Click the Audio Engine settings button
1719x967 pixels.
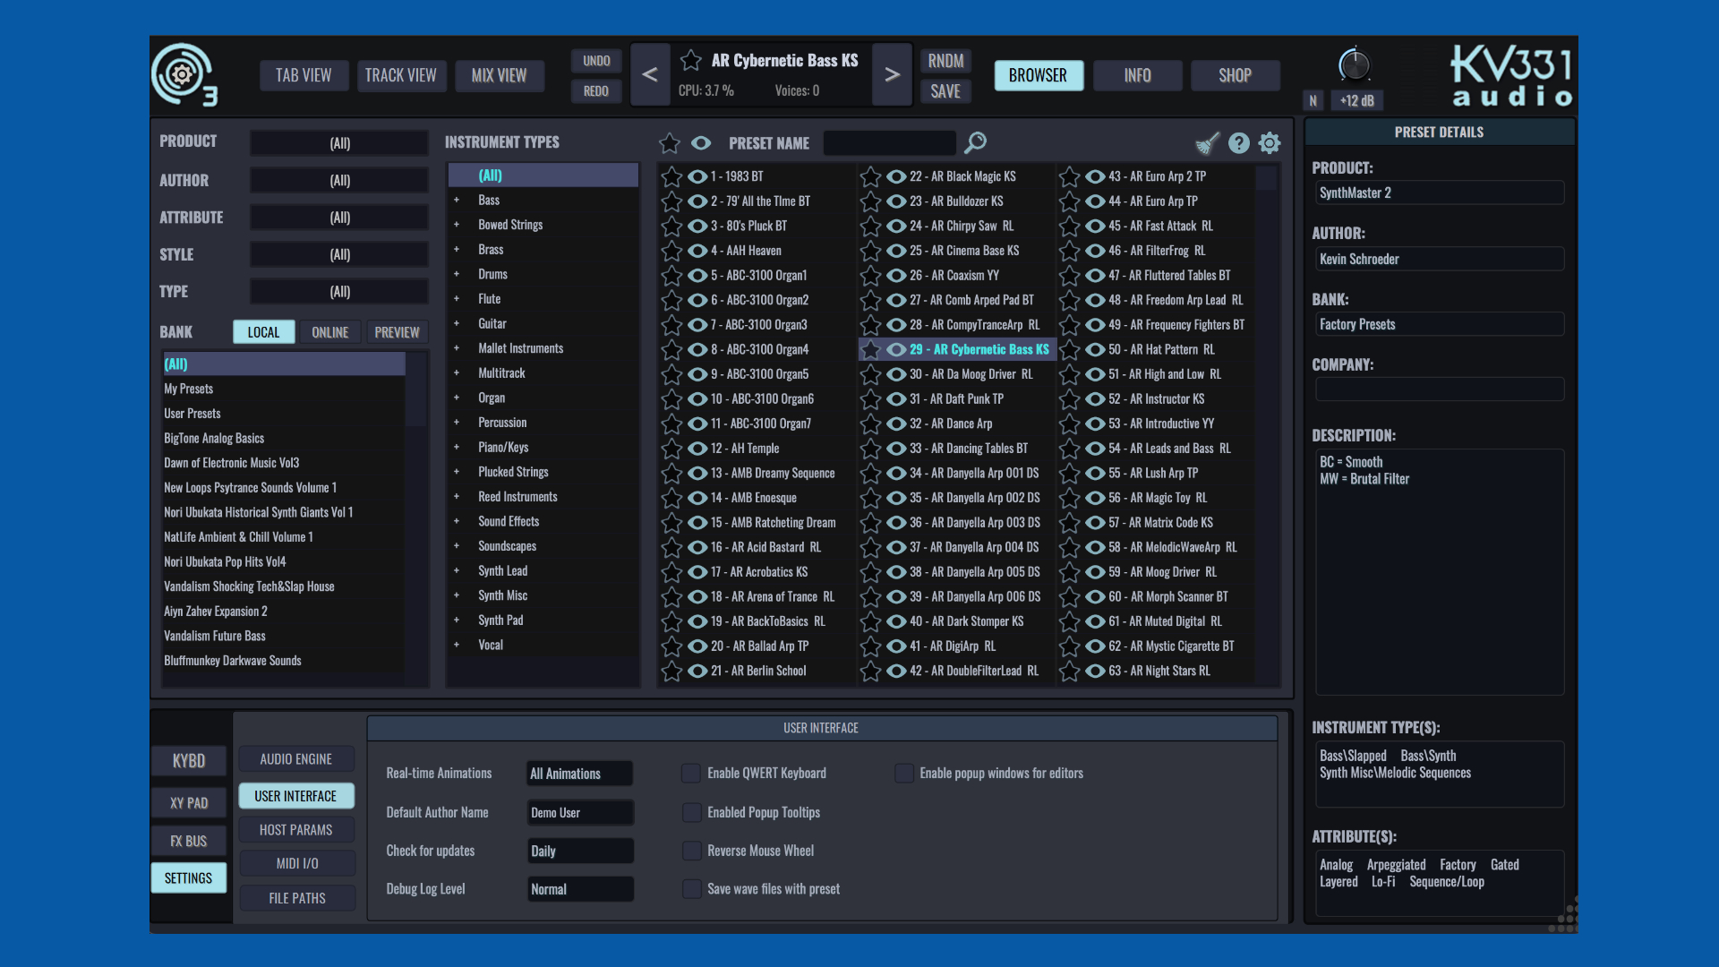pyautogui.click(x=295, y=759)
